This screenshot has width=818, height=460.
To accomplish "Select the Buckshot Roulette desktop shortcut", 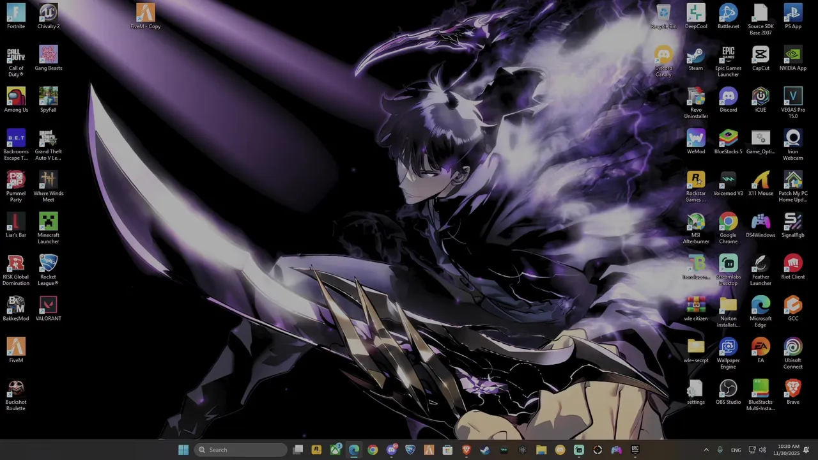I will pyautogui.click(x=16, y=395).
